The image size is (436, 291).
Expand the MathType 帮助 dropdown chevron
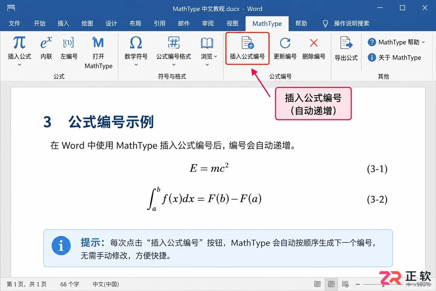423,42
